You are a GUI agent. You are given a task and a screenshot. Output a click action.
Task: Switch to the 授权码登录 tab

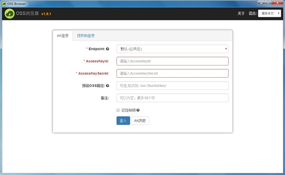pos(86,36)
